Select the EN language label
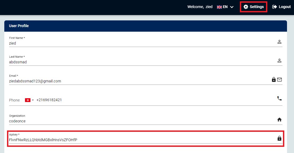Screen dimensions: 294x153 coord(225,7)
